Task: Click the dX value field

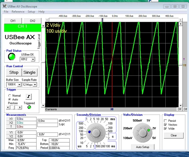Action: click(x=48, y=121)
